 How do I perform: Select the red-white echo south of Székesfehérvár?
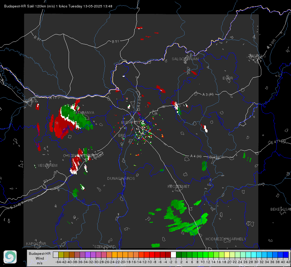point(75,165)
